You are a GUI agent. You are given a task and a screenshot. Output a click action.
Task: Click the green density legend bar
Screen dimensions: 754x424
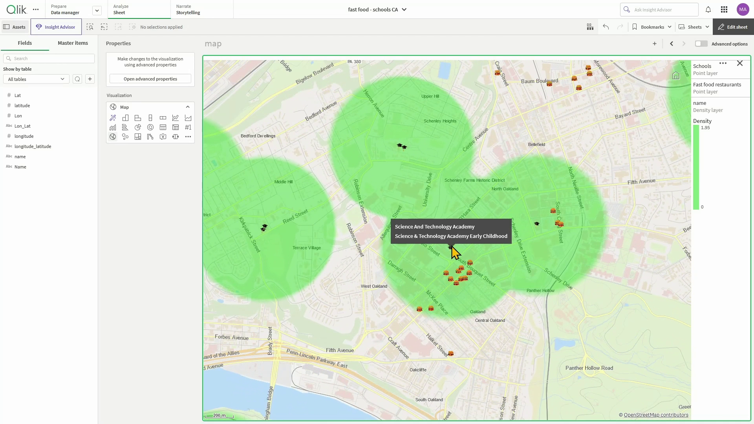tap(696, 167)
